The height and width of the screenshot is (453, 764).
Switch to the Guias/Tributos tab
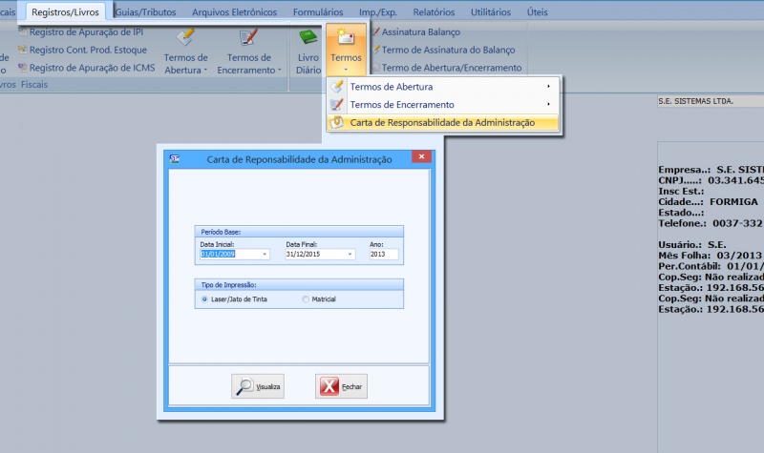tap(147, 12)
